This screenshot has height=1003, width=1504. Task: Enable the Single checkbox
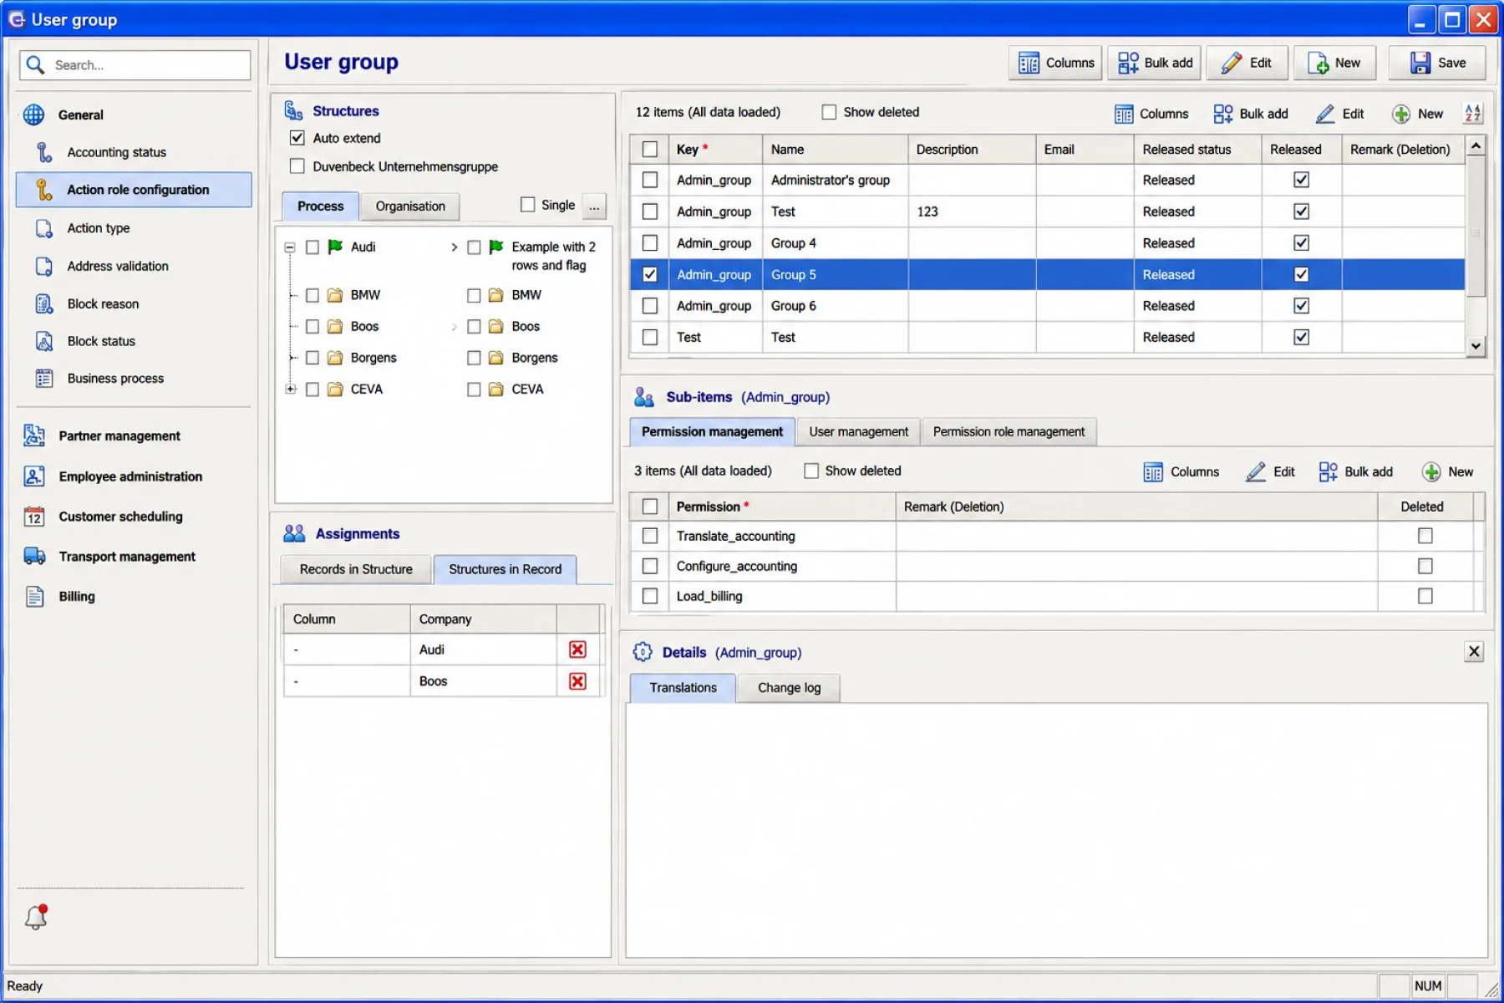pyautogui.click(x=527, y=205)
